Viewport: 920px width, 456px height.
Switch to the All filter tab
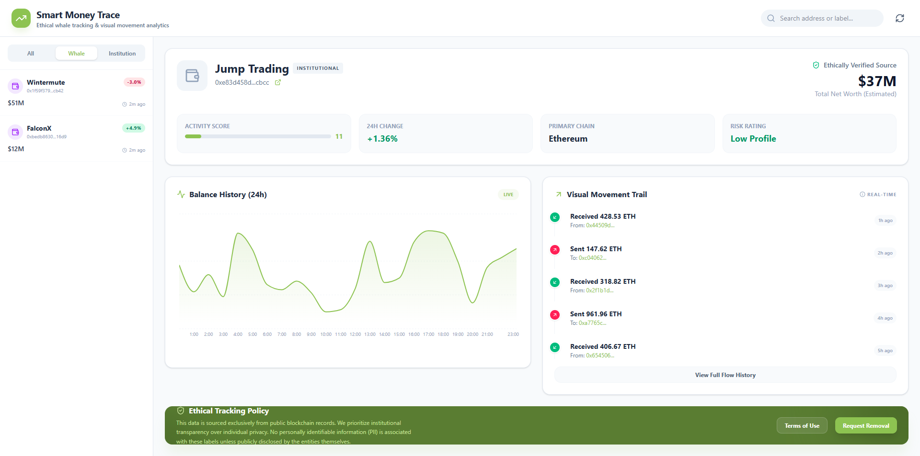click(31, 54)
